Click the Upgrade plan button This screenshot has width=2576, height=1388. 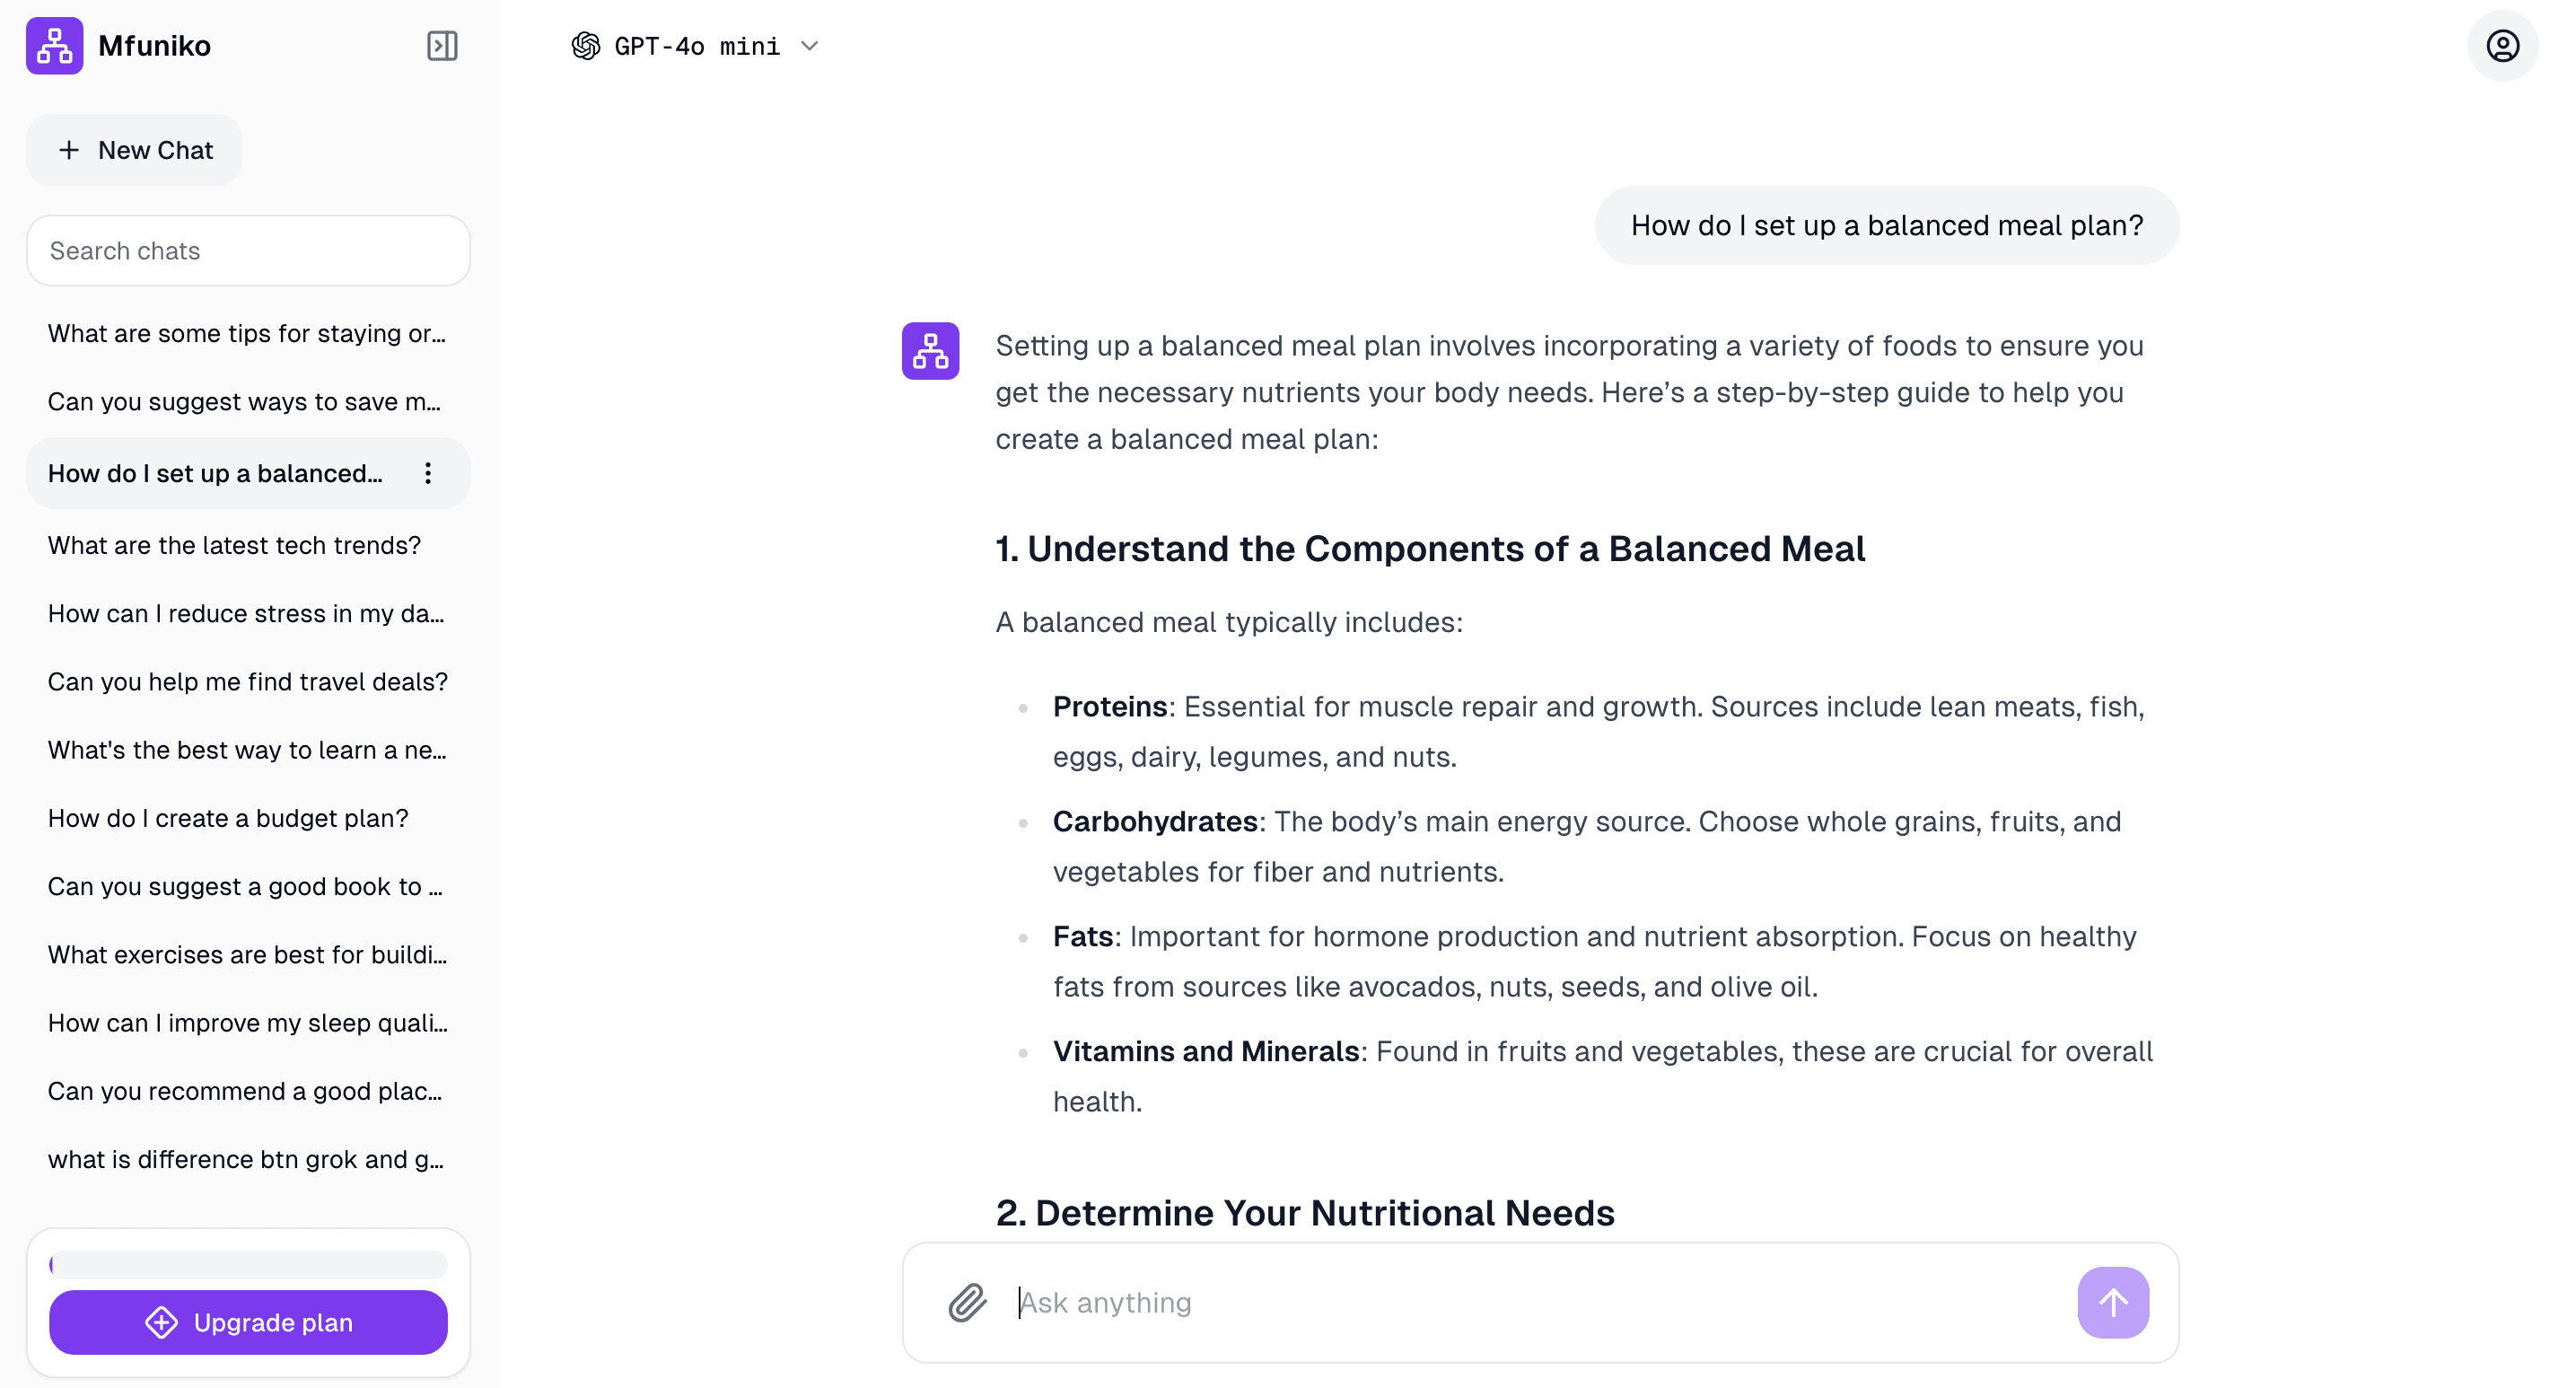tap(248, 1322)
